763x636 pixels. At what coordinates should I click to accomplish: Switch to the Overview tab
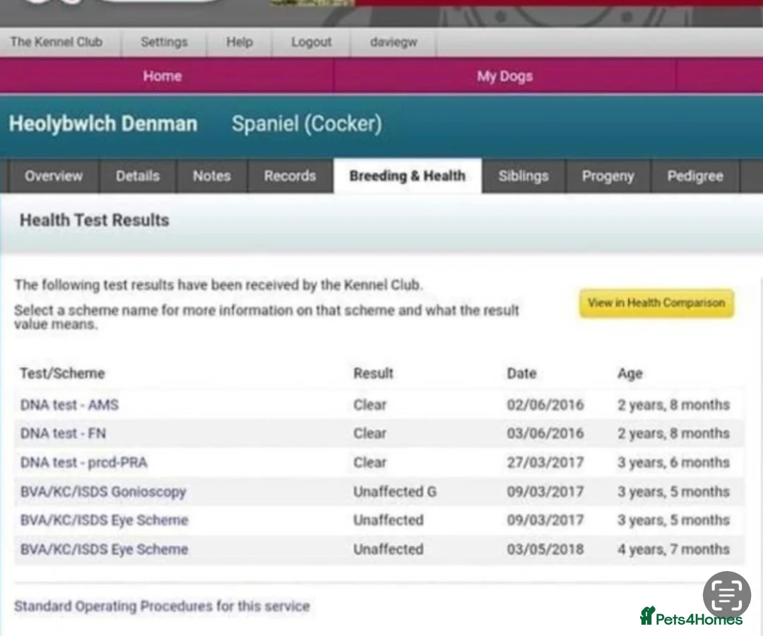[x=54, y=176]
